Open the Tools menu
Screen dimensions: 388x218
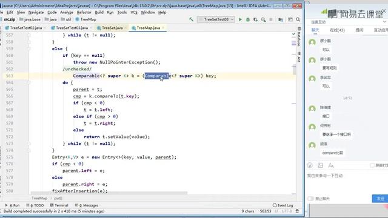(122, 12)
